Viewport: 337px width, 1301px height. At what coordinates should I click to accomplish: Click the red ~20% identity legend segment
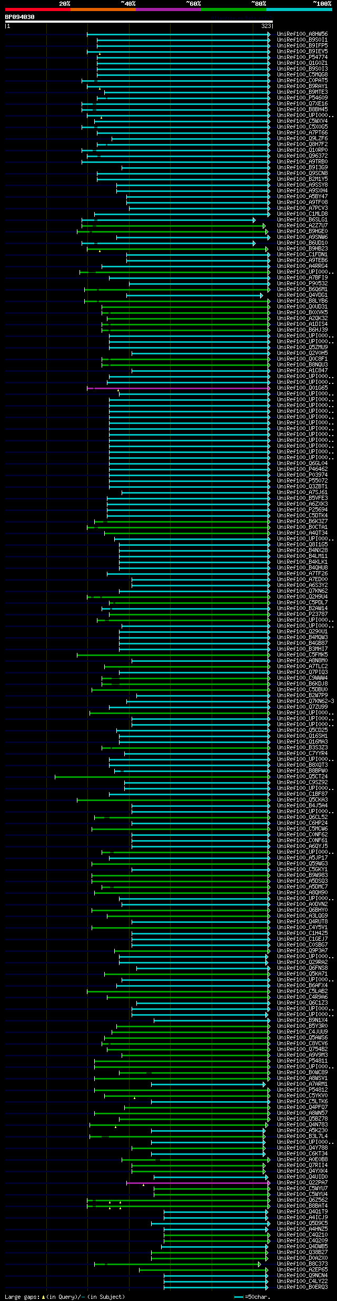(x=38, y=9)
